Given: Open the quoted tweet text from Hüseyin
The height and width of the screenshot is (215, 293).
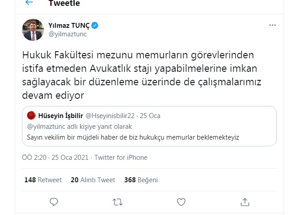Looking at the screenshot, I should click(133, 137).
